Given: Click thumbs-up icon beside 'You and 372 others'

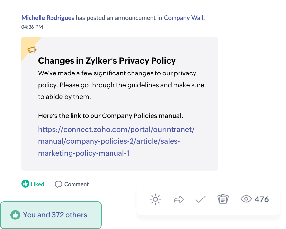Looking at the screenshot, I should (x=15, y=215).
